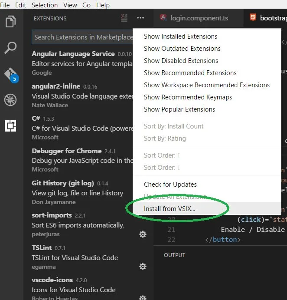Screen dimensions: 287x300
Task: Choose Show Workspace Recommended Extensions
Action: coord(207,85)
